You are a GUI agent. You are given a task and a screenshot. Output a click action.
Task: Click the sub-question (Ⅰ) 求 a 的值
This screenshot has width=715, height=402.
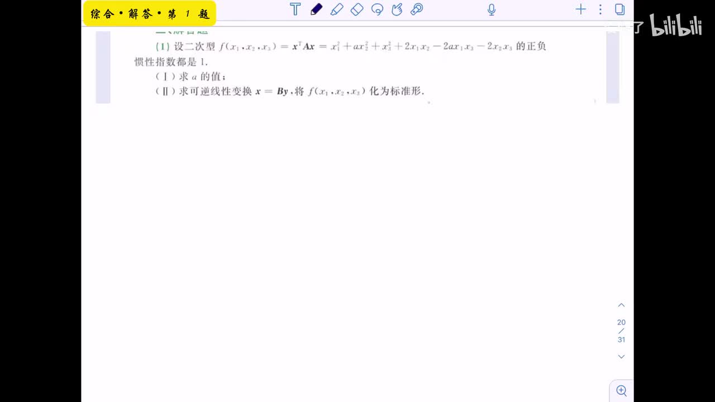[x=190, y=76]
